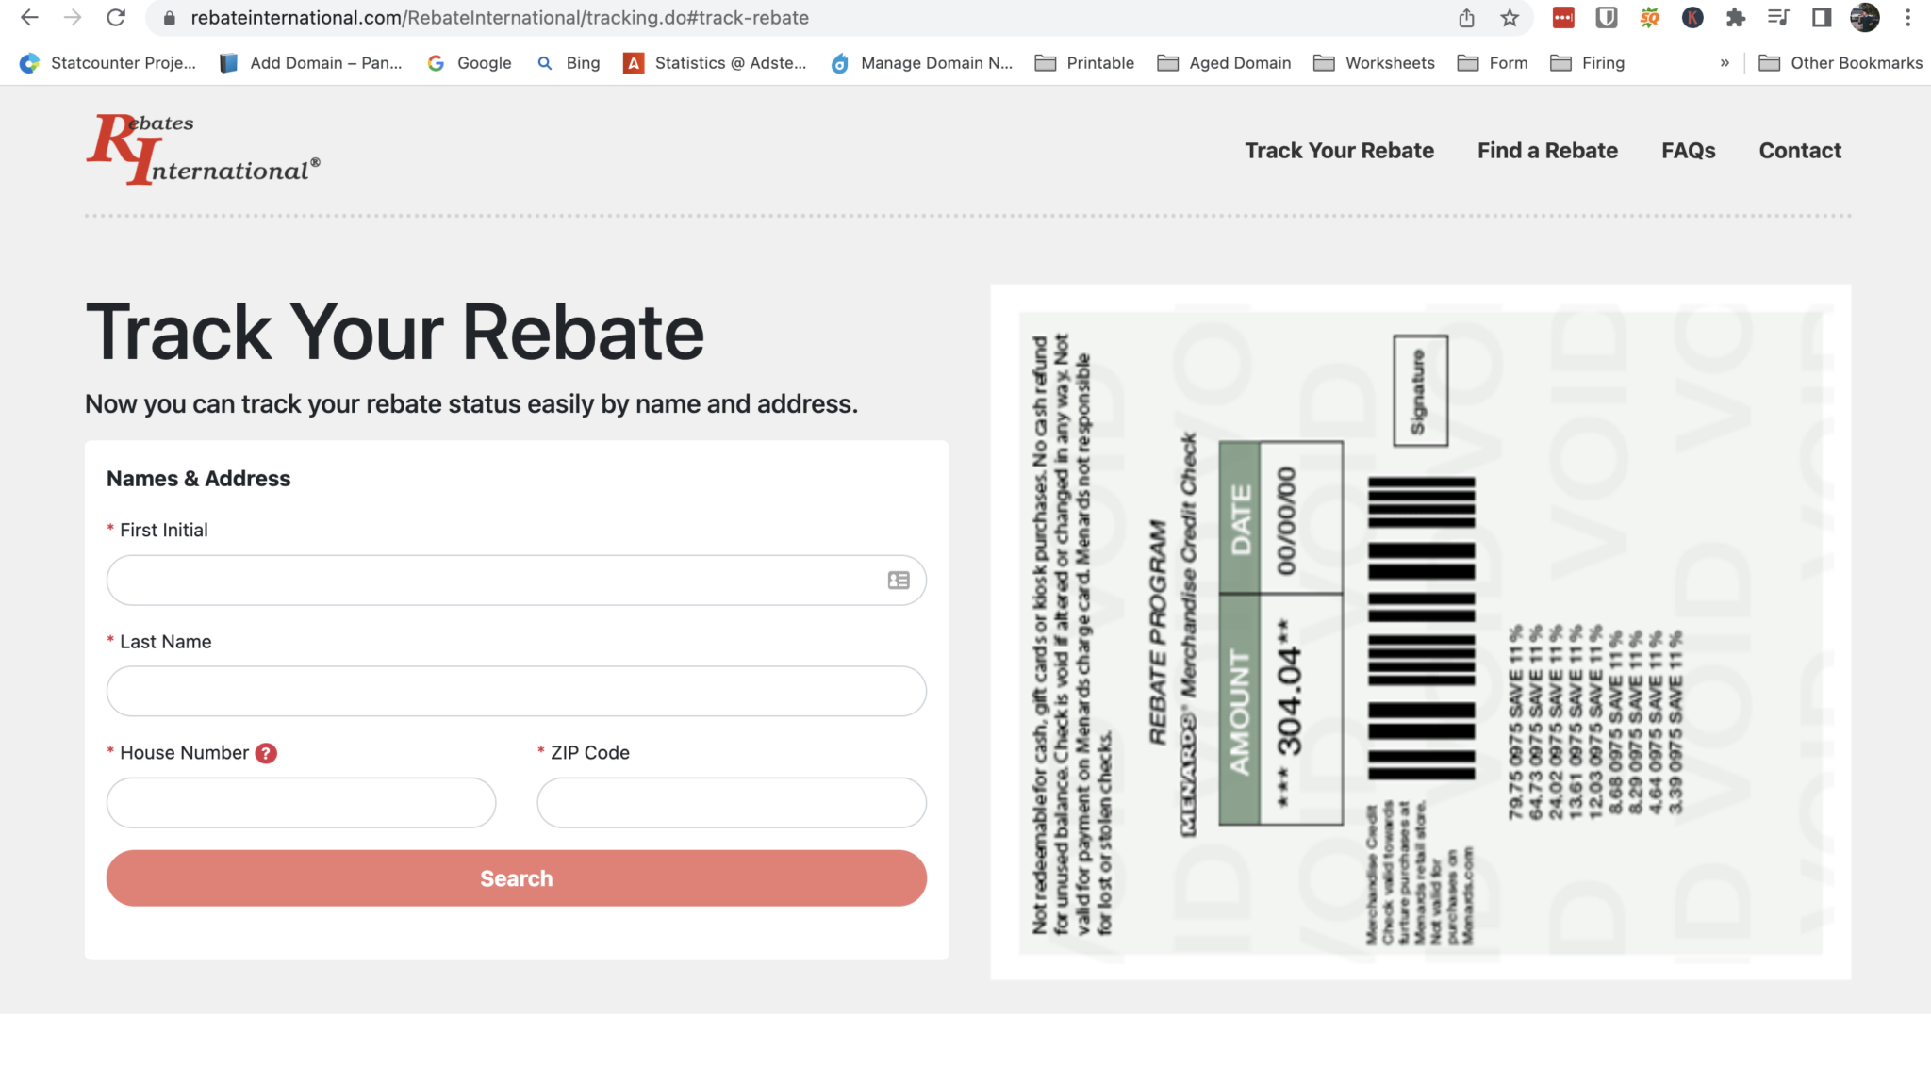Click the ZIP Code input field
This screenshot has height=1065, width=1931.
(731, 801)
